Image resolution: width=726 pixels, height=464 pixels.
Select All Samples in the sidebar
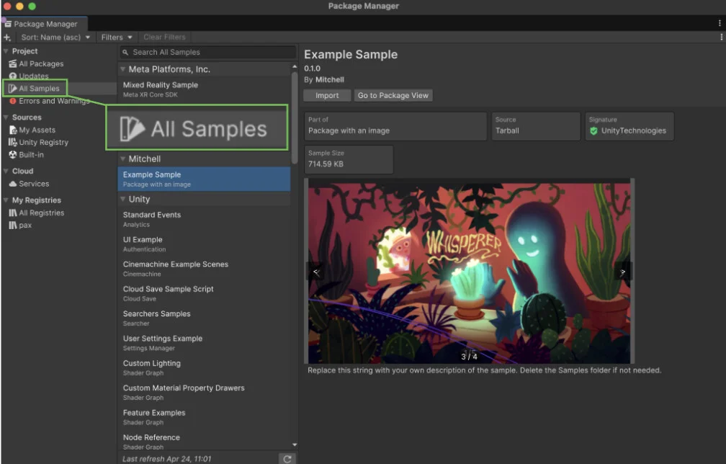pyautogui.click(x=39, y=89)
